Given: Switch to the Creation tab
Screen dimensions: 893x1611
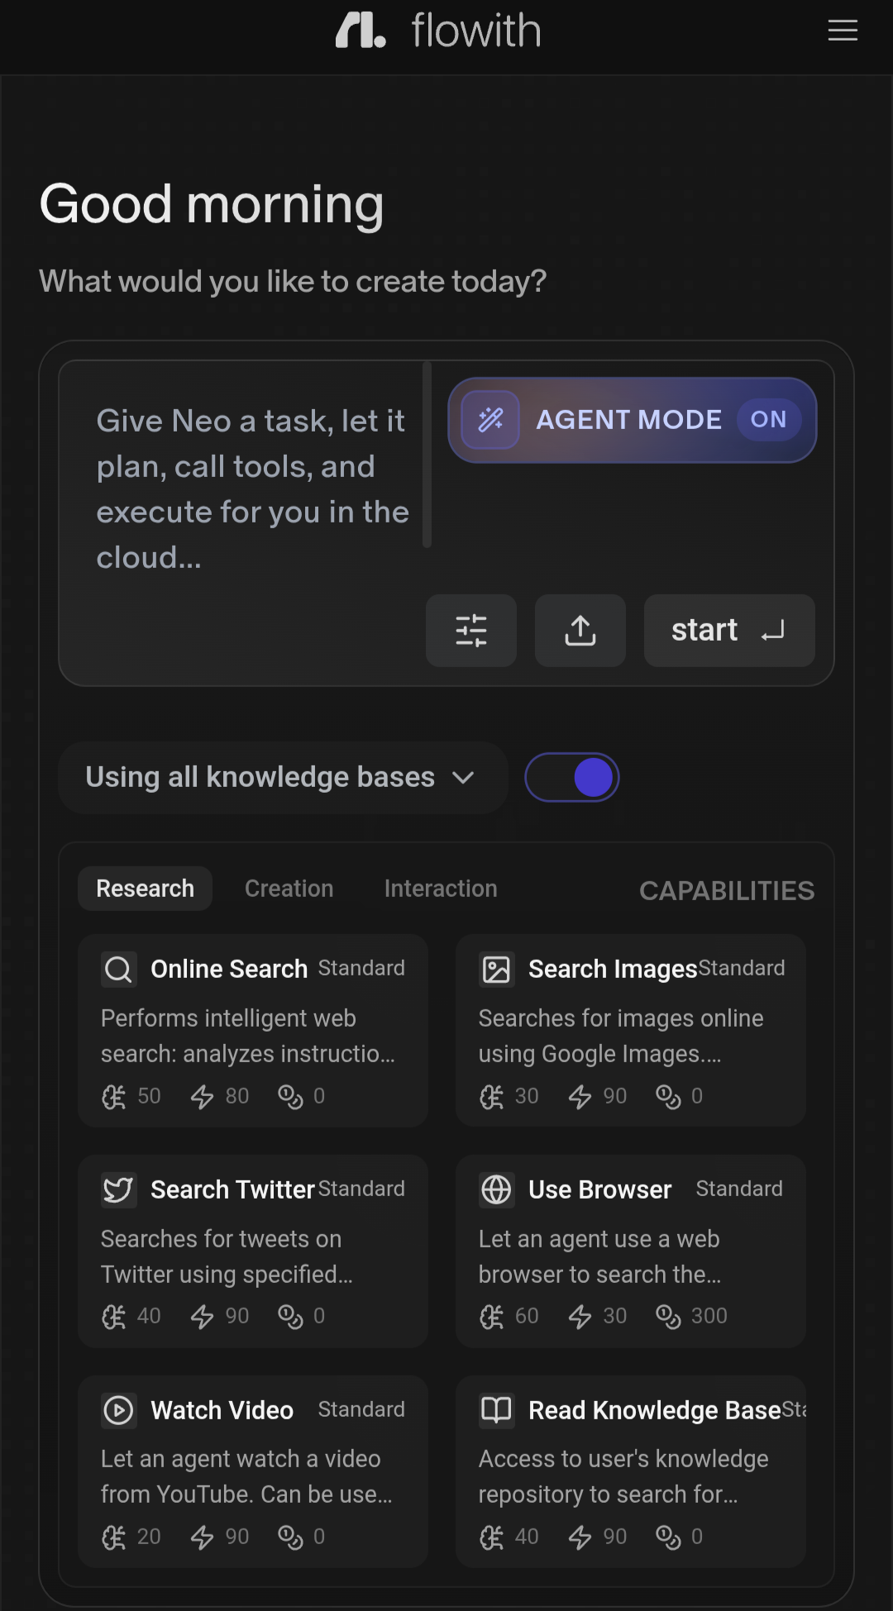Looking at the screenshot, I should (x=289, y=889).
